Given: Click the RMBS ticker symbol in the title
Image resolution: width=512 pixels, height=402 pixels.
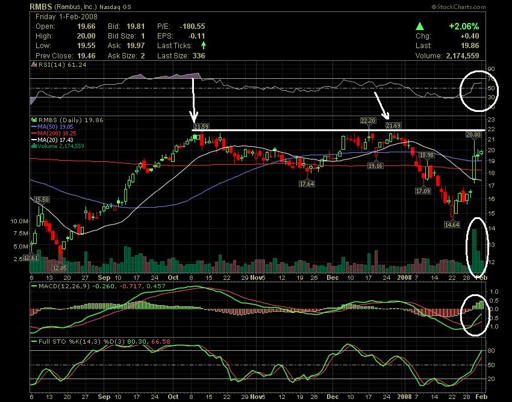Looking at the screenshot, I should (x=41, y=7).
